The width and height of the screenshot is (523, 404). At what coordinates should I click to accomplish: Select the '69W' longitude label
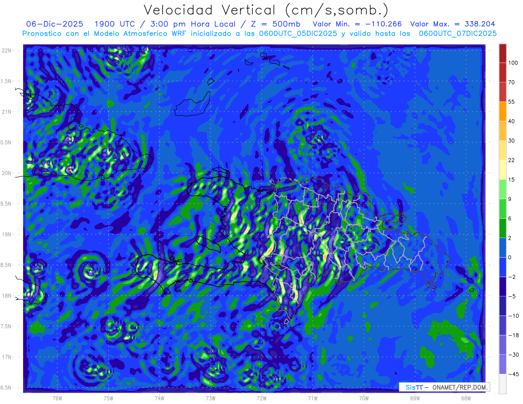click(x=414, y=398)
